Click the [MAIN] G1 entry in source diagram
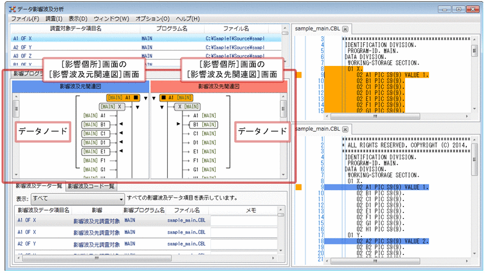The width and height of the screenshot is (485, 273). [94, 169]
